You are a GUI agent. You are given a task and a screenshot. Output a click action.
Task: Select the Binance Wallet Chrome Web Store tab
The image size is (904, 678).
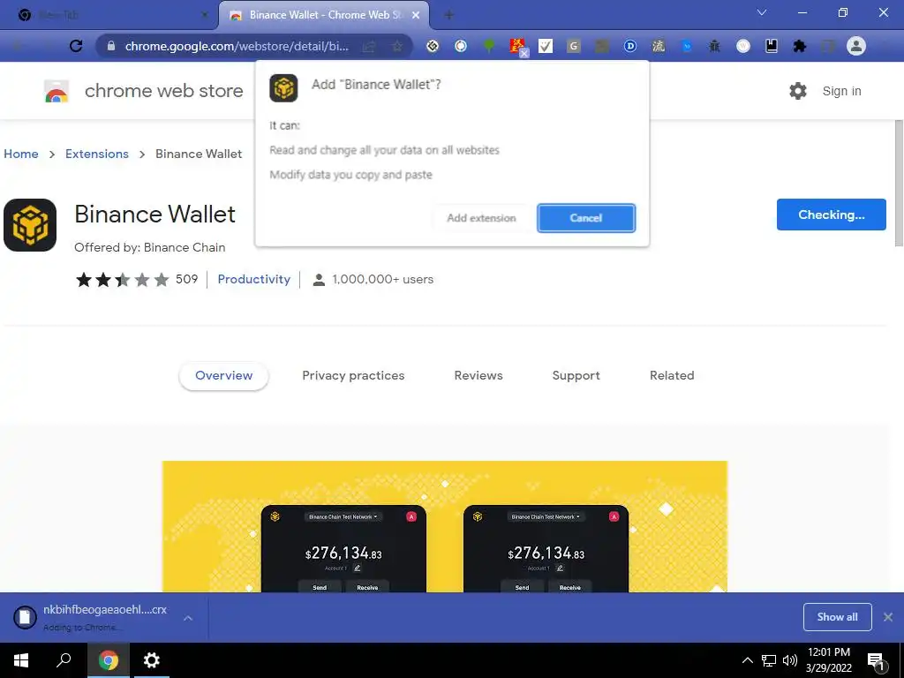(x=323, y=15)
